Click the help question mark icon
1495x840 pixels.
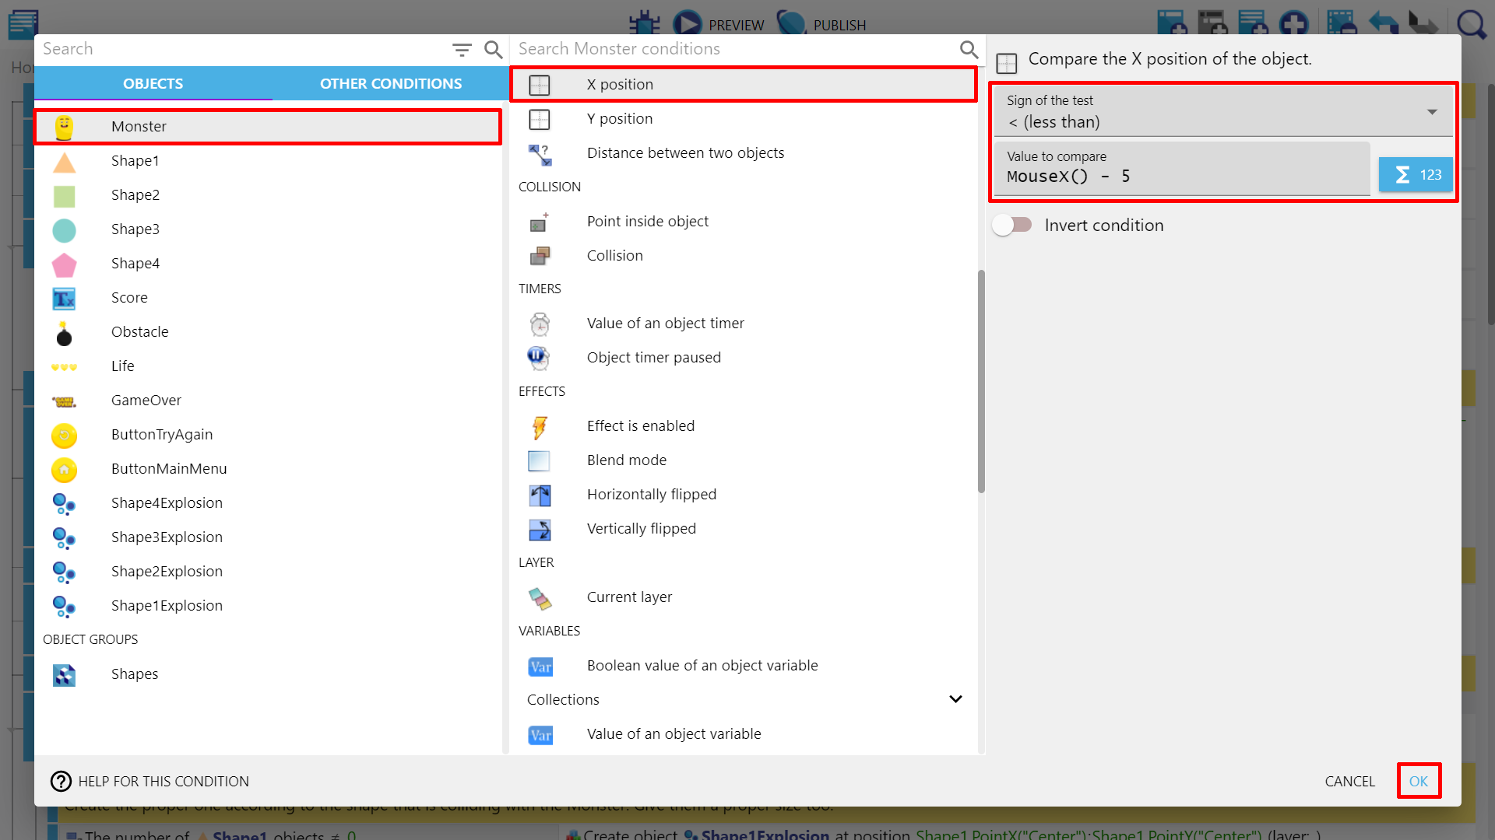(x=61, y=781)
